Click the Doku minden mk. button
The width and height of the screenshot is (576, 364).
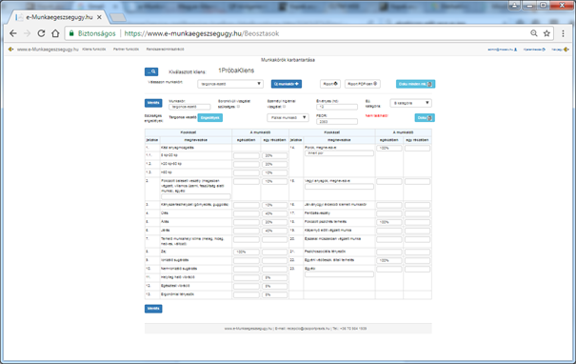[415, 84]
